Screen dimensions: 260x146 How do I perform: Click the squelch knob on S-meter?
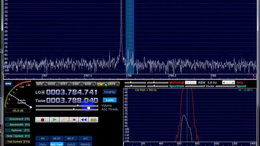click(x=31, y=107)
